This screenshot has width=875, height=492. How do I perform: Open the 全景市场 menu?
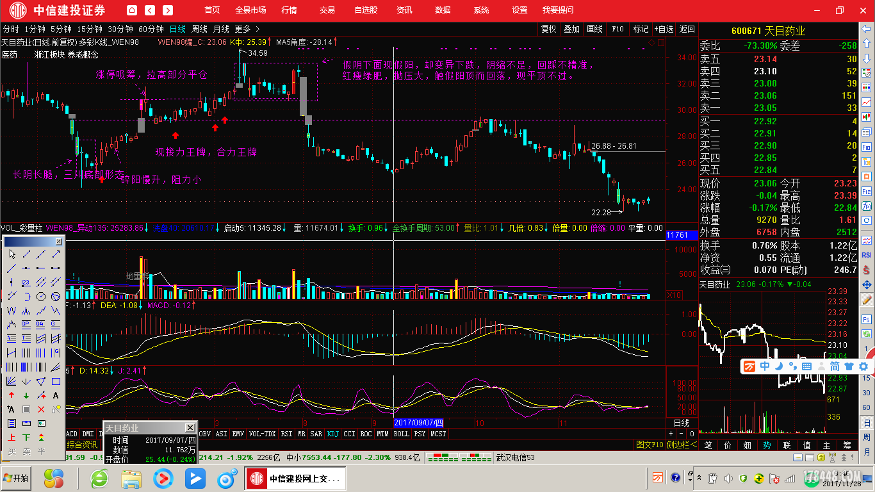tap(250, 10)
